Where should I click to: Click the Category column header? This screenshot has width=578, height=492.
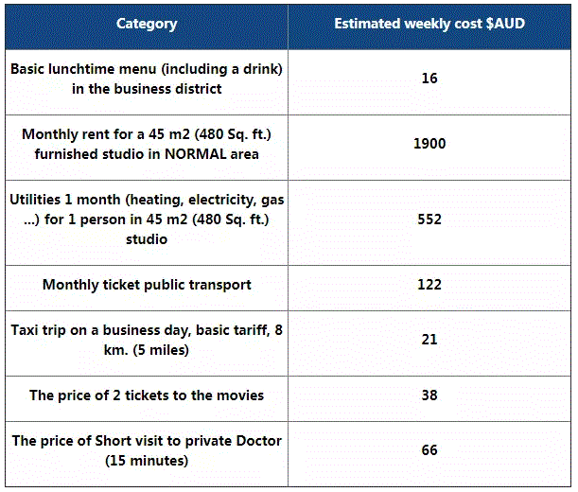point(147,24)
